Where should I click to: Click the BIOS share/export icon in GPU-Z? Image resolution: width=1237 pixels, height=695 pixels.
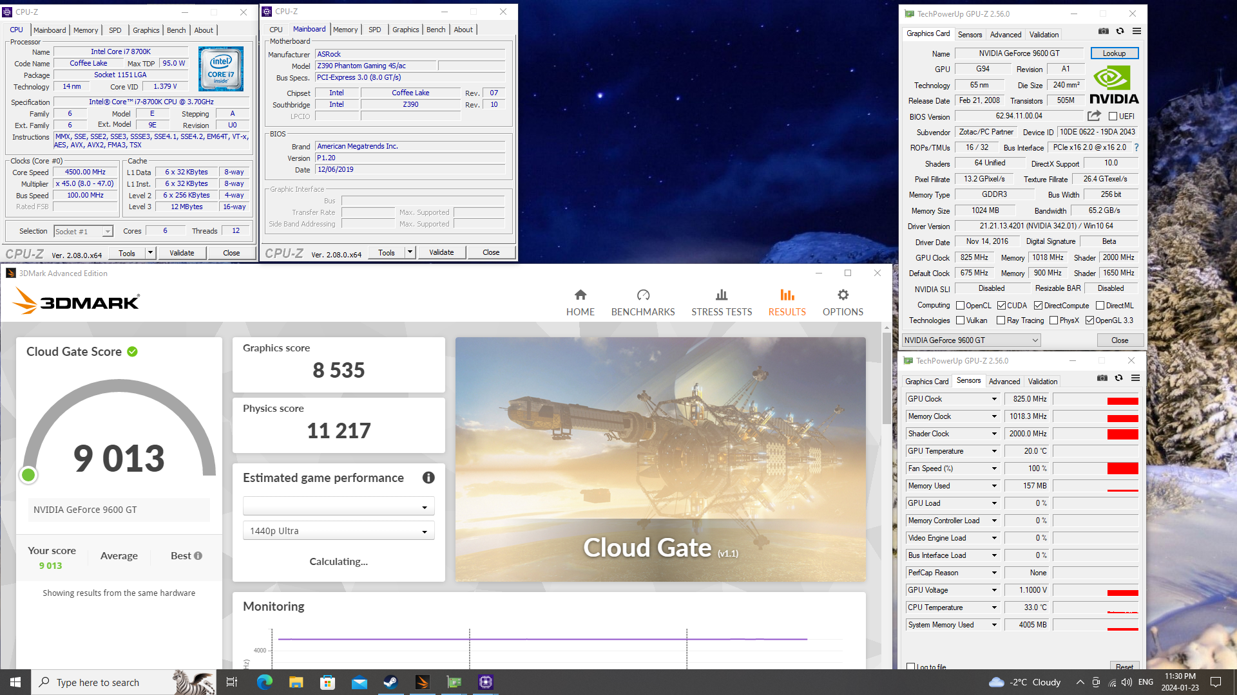[x=1094, y=116]
